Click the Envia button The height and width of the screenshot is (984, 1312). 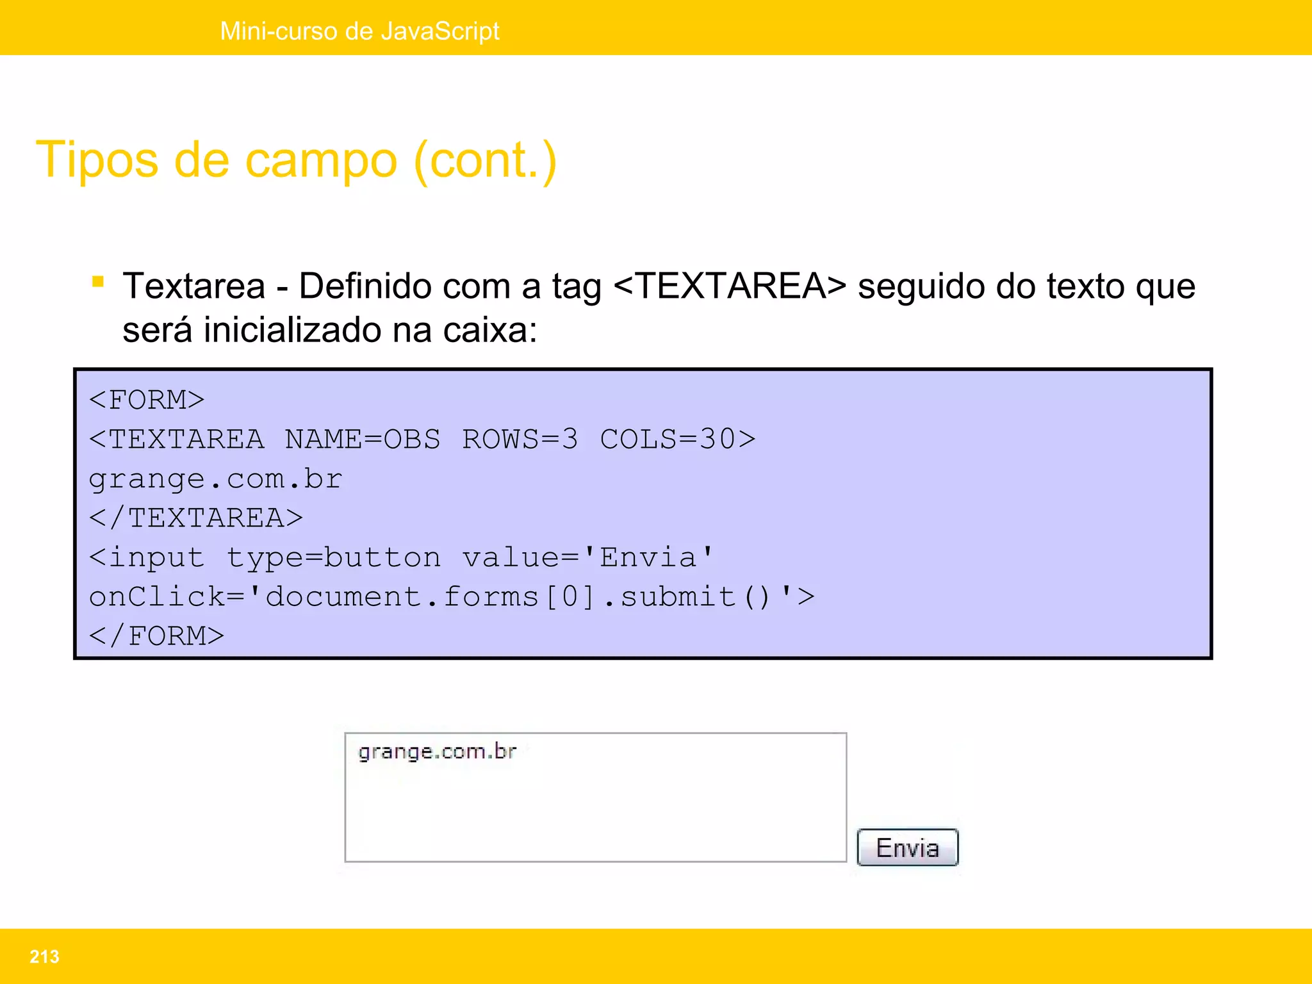click(x=908, y=848)
